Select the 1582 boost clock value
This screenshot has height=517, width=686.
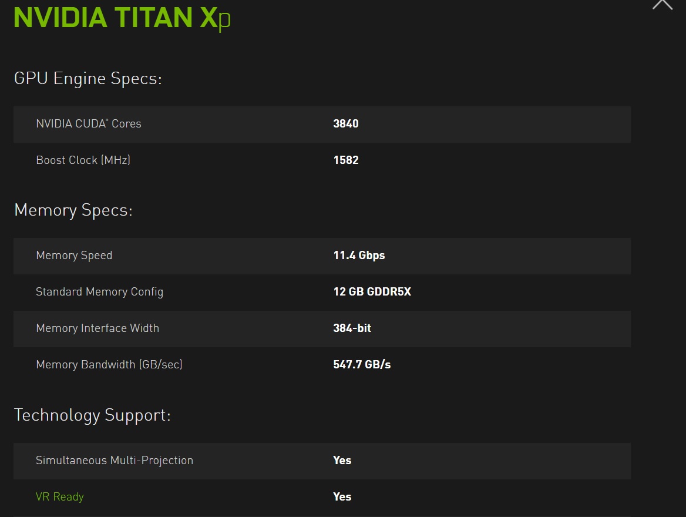click(x=345, y=160)
